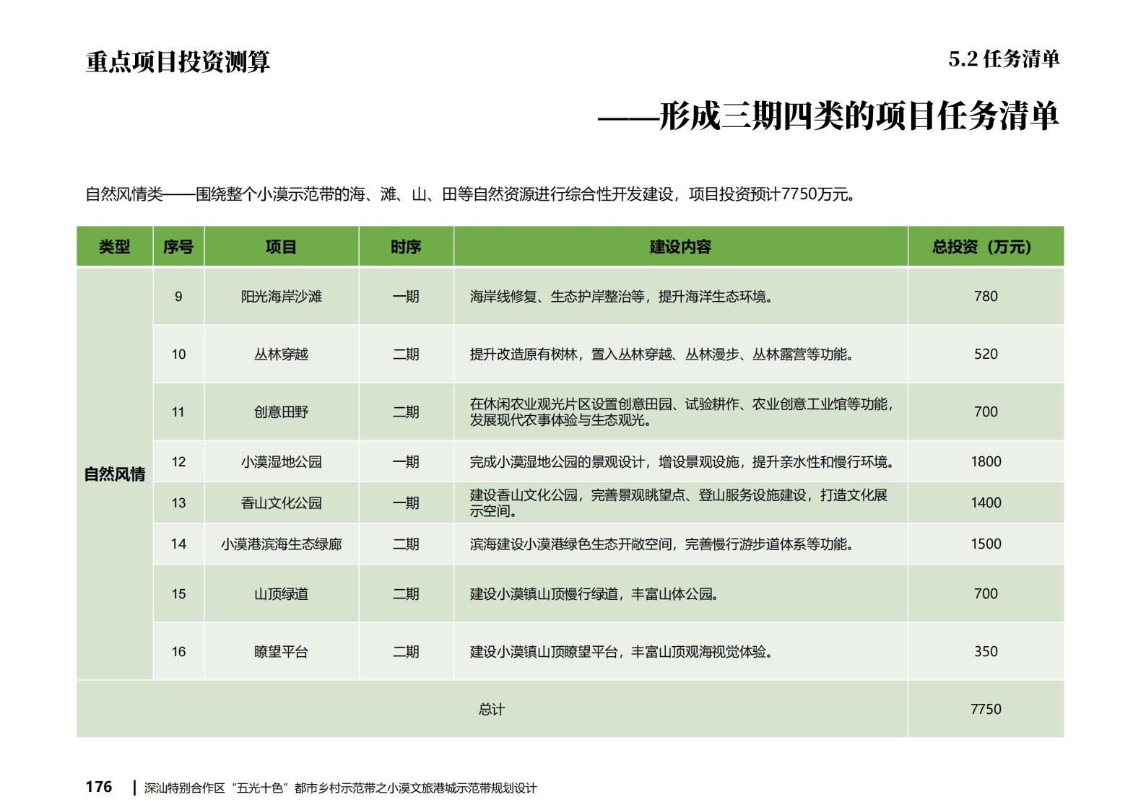Screen dimensions: 1146x810
Task: Click the 项目 column header
Action: click(x=282, y=247)
